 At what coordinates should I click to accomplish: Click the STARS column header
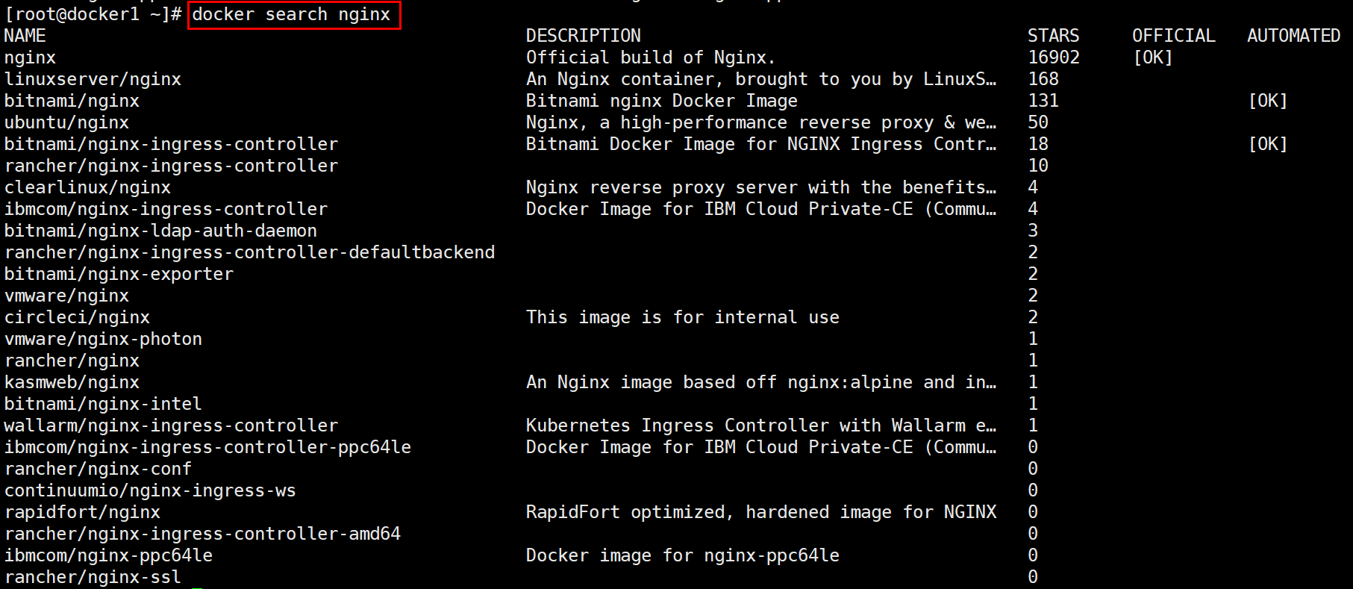pyautogui.click(x=1053, y=36)
